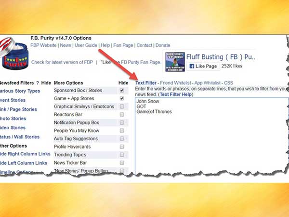Click the Like Page button
The height and width of the screenshot is (217, 289).
tap(203, 66)
